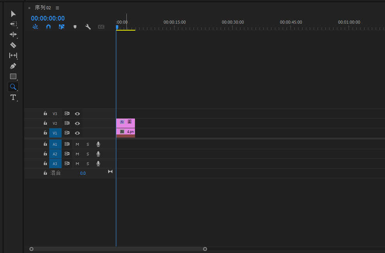Screen dimensions: 385x253
Task: Open the 序列02 panel menu
Action: point(57,8)
